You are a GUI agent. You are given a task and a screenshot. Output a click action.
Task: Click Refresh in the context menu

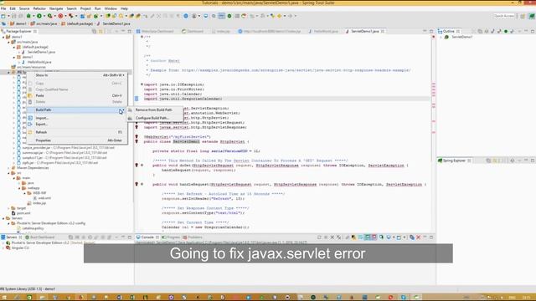tap(77, 132)
